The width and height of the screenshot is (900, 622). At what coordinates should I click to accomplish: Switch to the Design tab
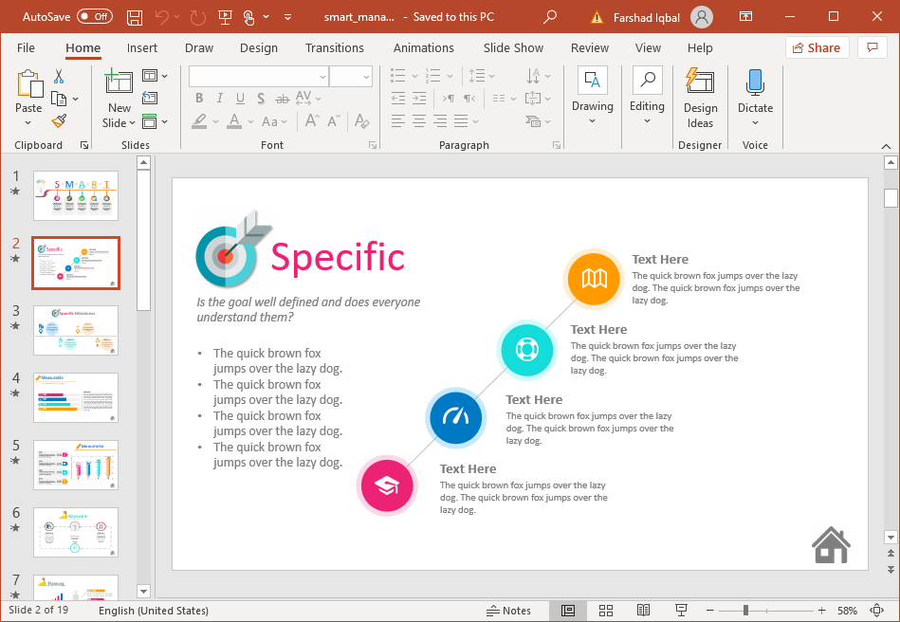coord(258,48)
